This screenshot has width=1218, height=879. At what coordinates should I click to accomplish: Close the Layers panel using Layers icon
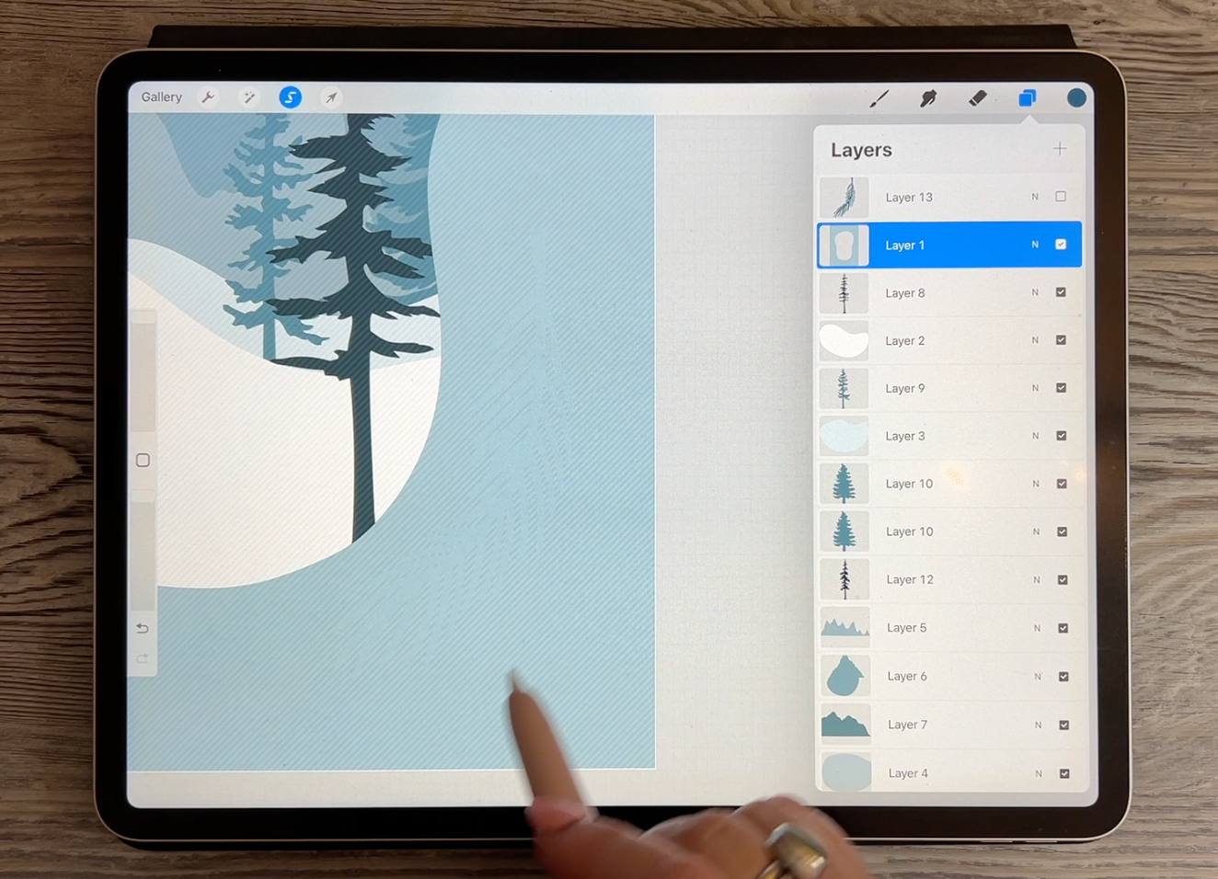point(1028,97)
